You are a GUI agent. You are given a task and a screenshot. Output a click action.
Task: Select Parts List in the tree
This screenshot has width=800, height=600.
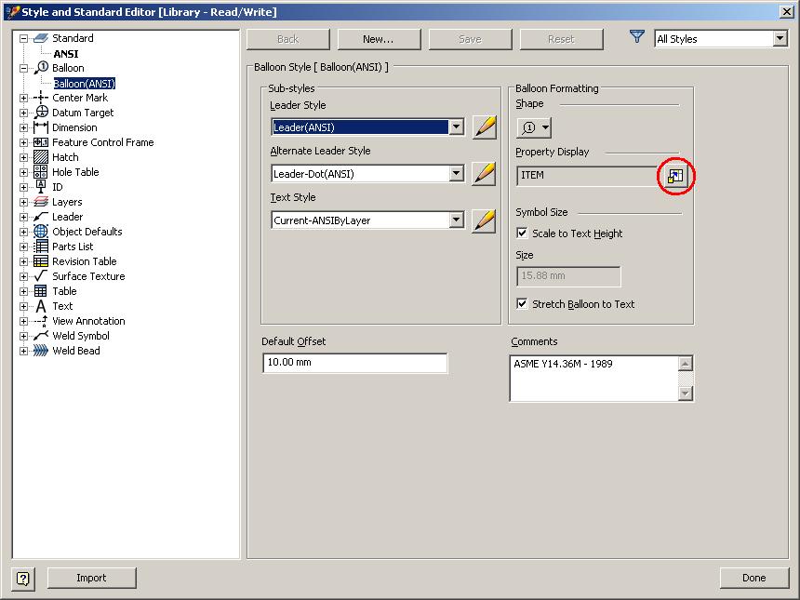tap(73, 247)
